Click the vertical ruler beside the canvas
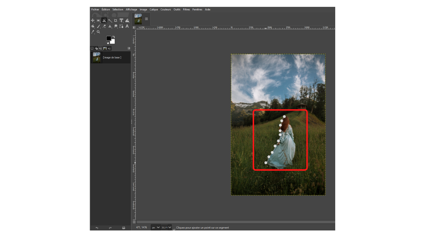This screenshot has height=239, width=427. (x=134, y=124)
